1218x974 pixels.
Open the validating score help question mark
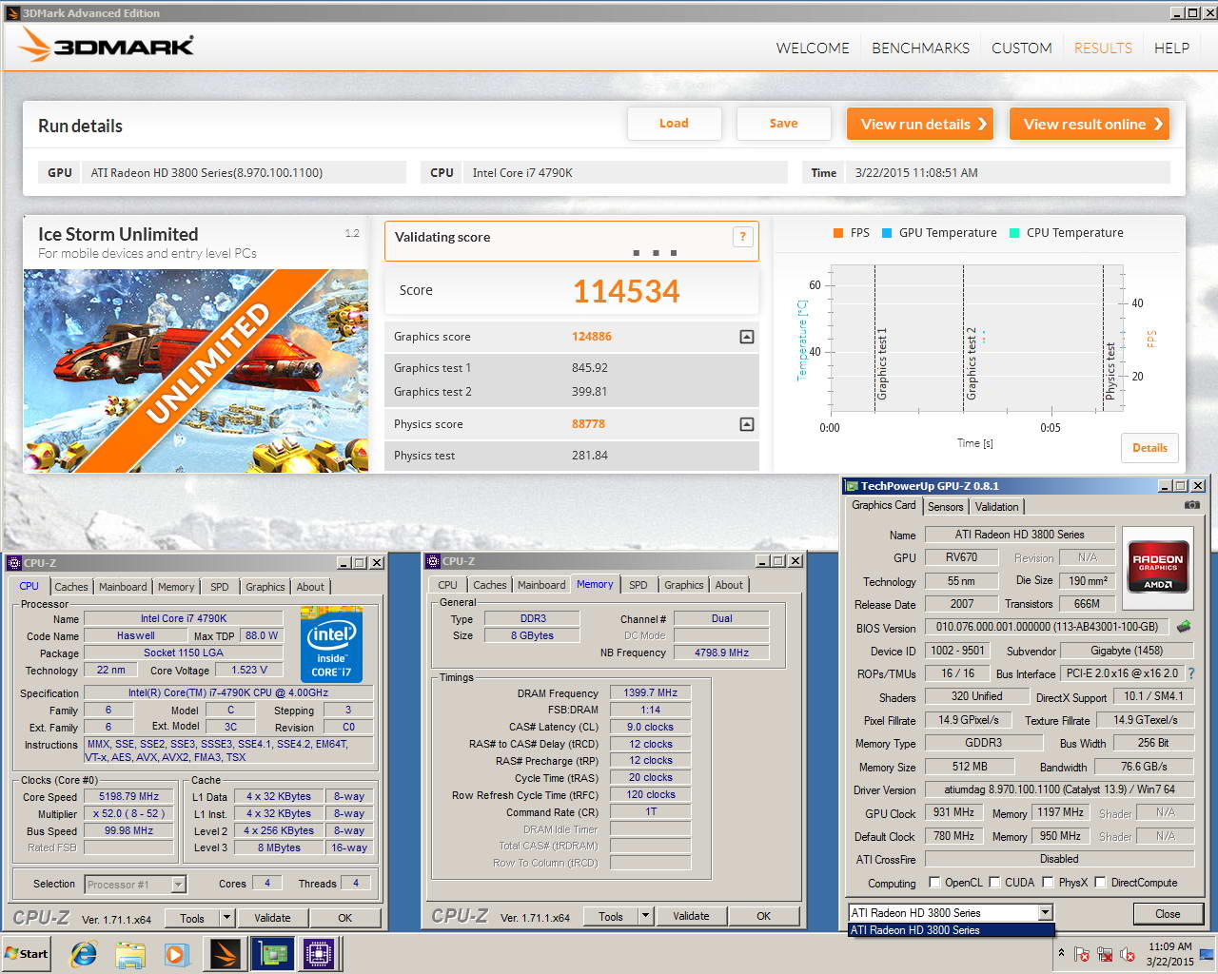pos(742,237)
